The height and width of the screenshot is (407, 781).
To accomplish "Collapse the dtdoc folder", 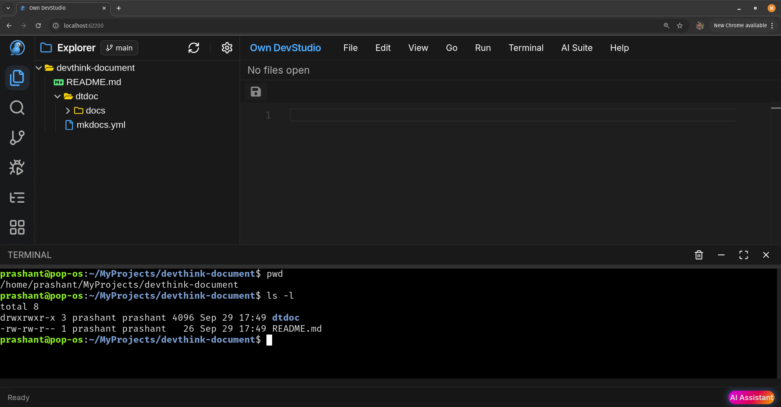I will (x=57, y=96).
